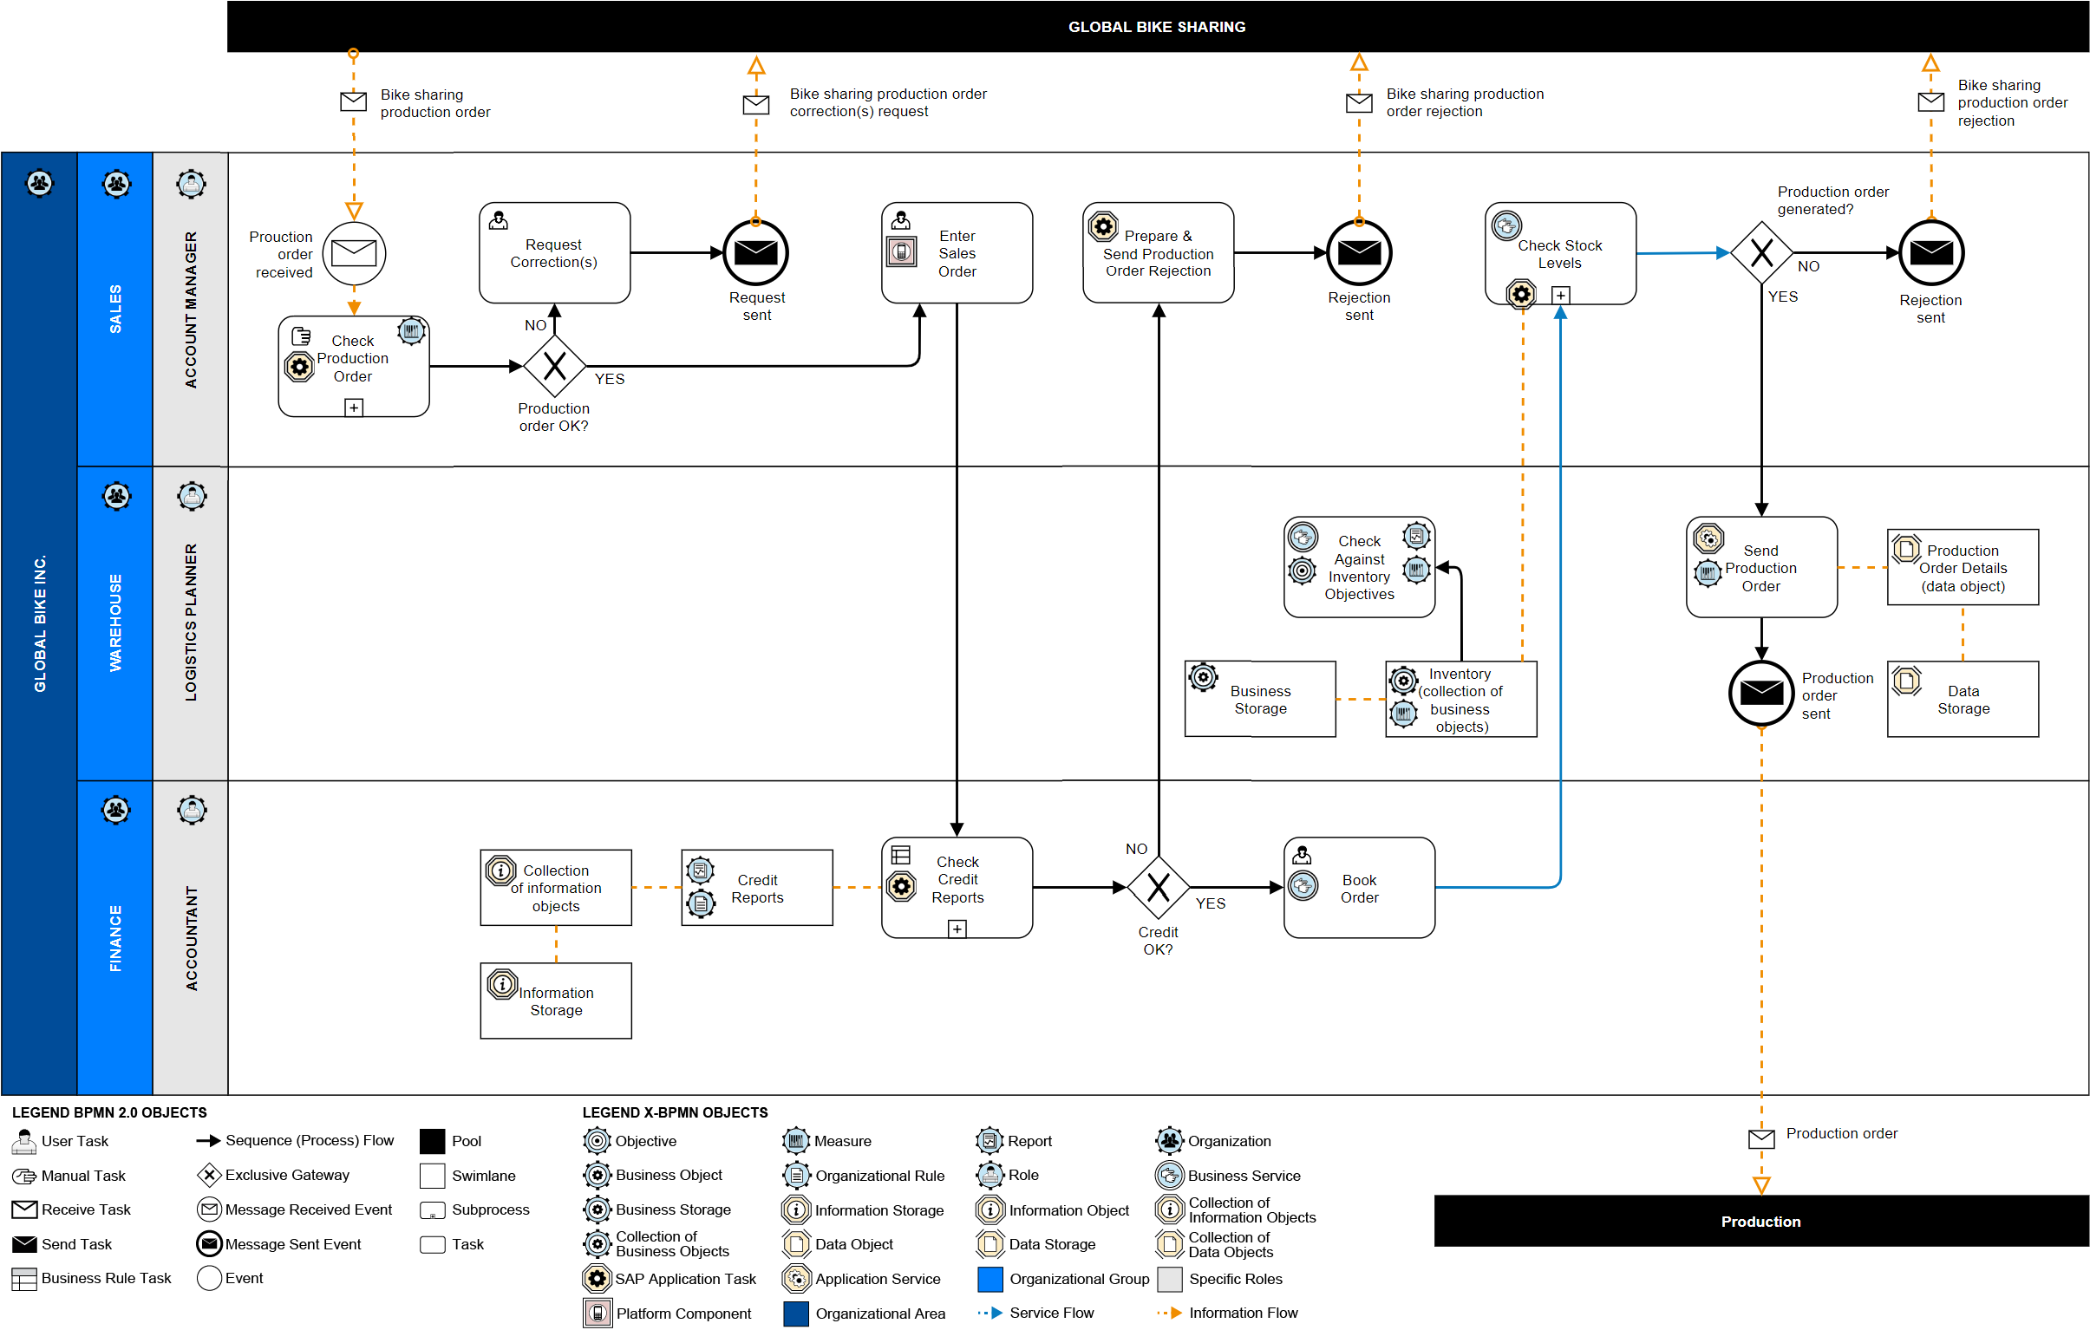The height and width of the screenshot is (1330, 2090).
Task: Click the black Pool legend swatch
Action: 432,1141
